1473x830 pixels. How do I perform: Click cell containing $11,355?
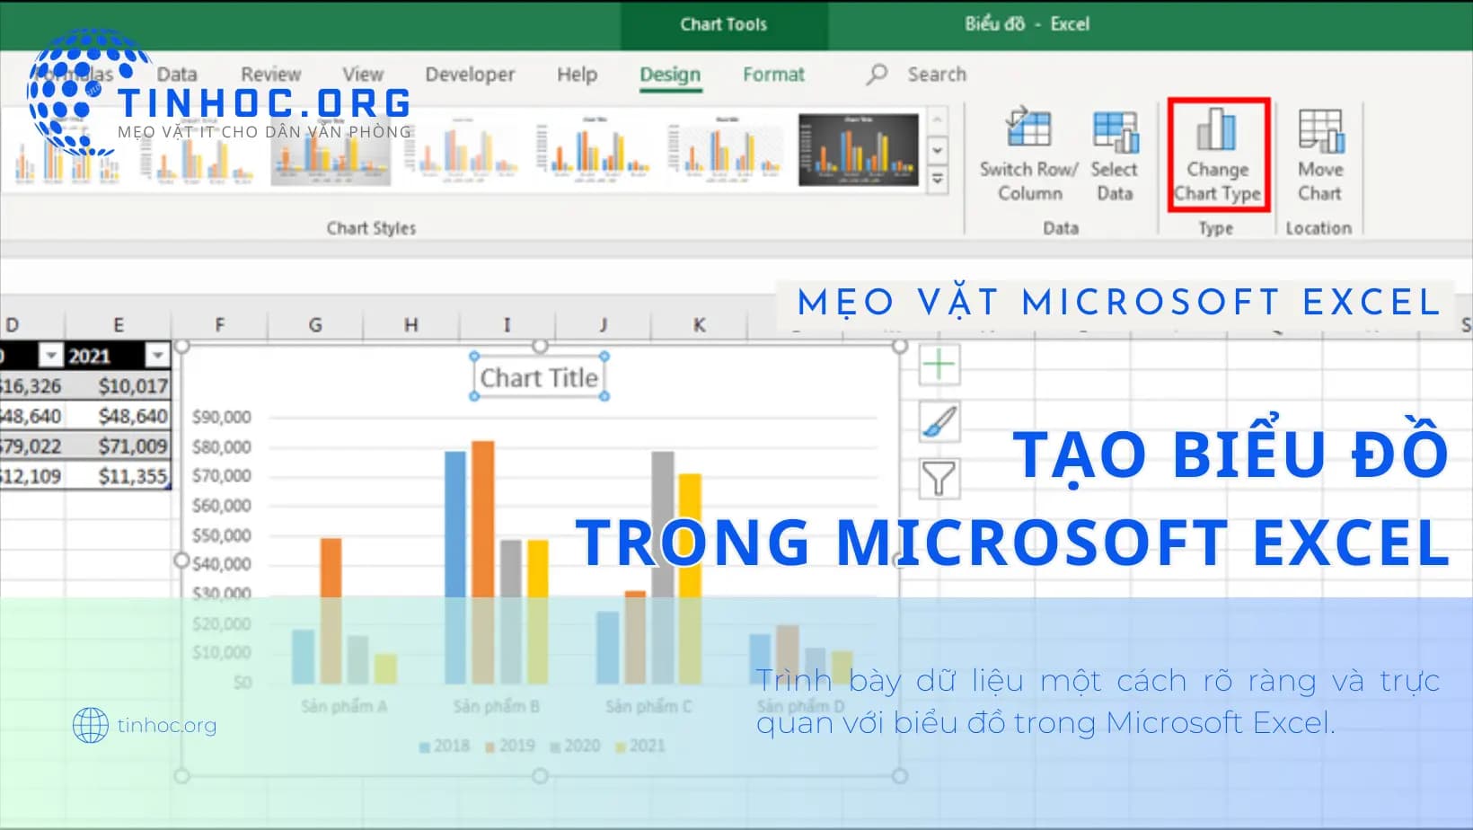pos(118,475)
